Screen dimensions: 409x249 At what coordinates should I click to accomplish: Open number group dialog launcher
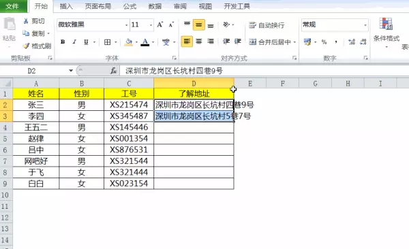(x=365, y=58)
